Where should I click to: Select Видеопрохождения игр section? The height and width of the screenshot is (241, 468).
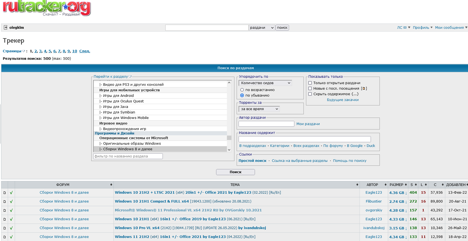[x=160, y=129]
